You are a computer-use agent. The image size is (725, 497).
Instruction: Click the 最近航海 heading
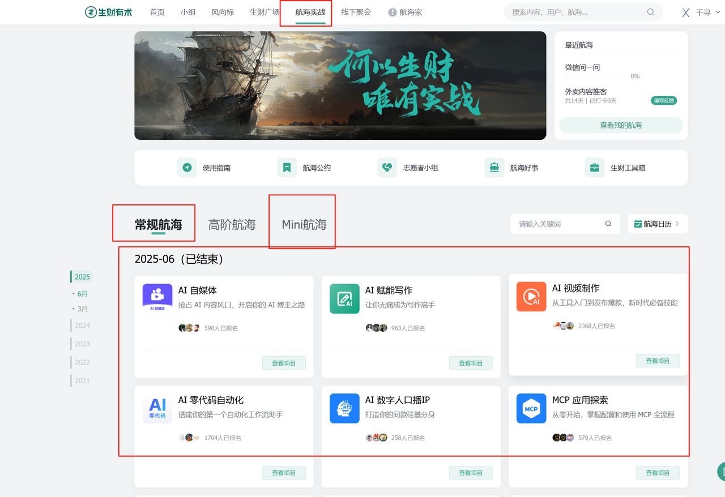[x=579, y=45]
